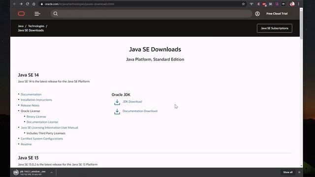
Task: Open the Technologies breadcrumb
Action: [x=36, y=26]
